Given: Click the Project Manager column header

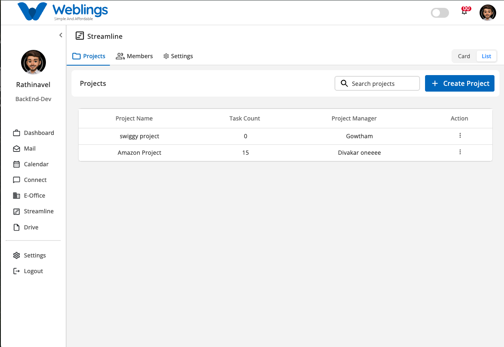Looking at the screenshot, I should pyautogui.click(x=354, y=118).
